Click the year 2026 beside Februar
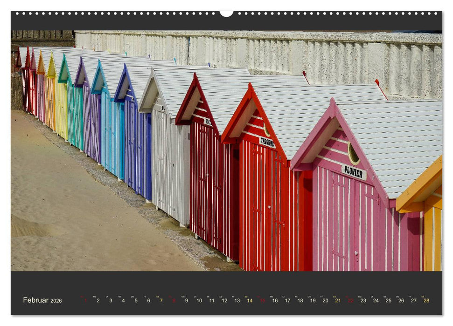Image resolution: width=453 pixels, height=326 pixels. [56, 301]
